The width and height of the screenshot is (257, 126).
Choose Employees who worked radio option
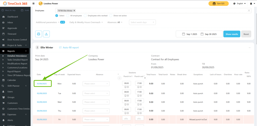[x=85, y=15]
